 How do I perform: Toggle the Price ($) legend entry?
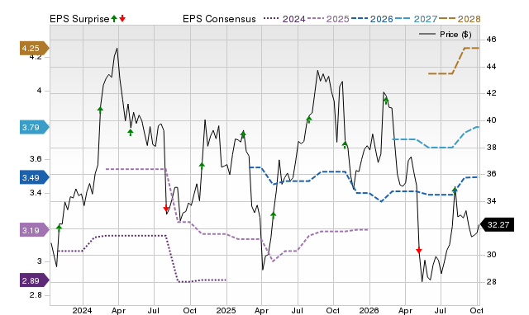(x=446, y=35)
